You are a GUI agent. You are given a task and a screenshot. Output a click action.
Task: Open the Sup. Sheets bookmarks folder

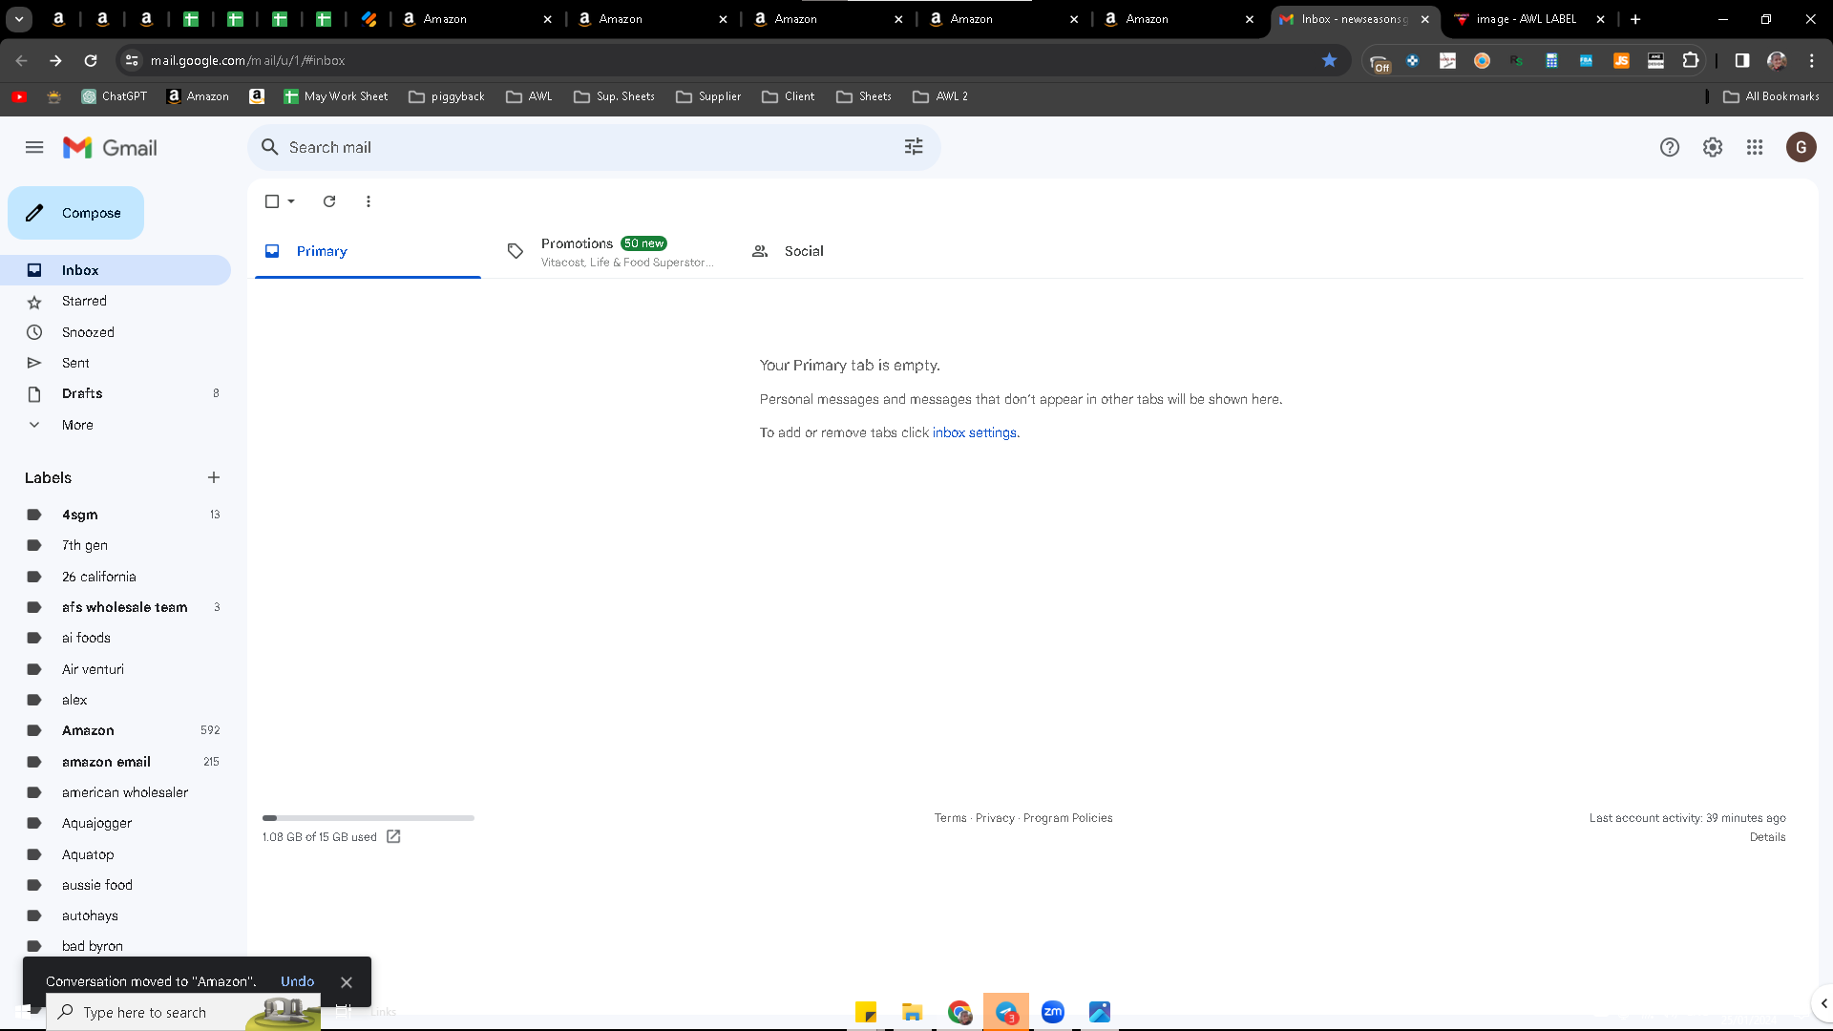point(614,96)
